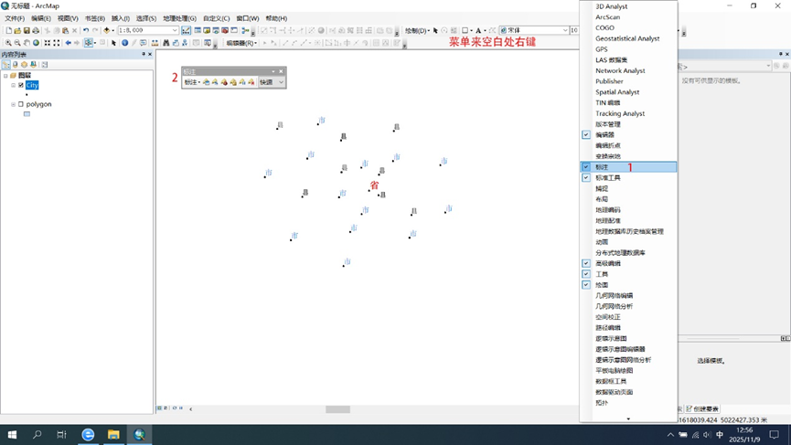791x445 pixels.
Task: Select the Zoom In magnifier tool
Action: point(8,43)
